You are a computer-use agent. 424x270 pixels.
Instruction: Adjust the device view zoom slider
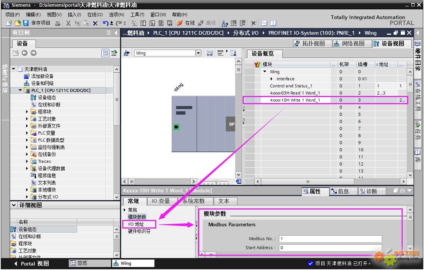pyautogui.click(x=216, y=181)
